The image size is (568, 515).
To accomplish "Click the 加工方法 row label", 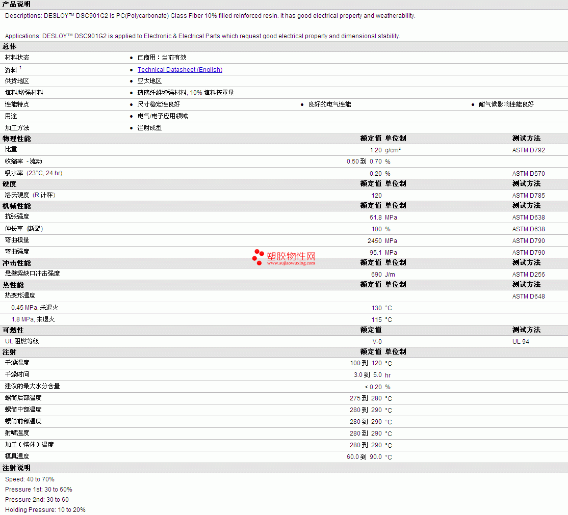I will [x=17, y=128].
